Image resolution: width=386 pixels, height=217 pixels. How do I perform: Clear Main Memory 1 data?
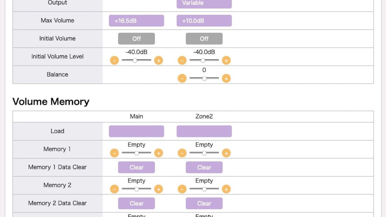click(x=136, y=167)
